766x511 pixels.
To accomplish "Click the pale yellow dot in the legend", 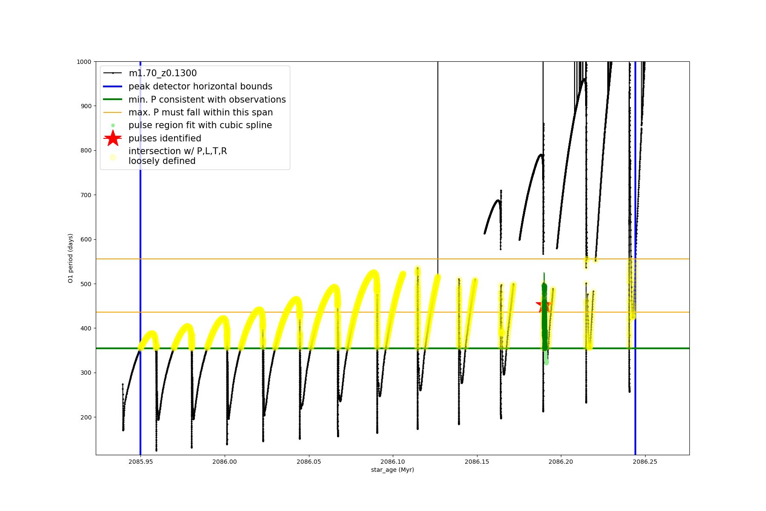I will (113, 157).
